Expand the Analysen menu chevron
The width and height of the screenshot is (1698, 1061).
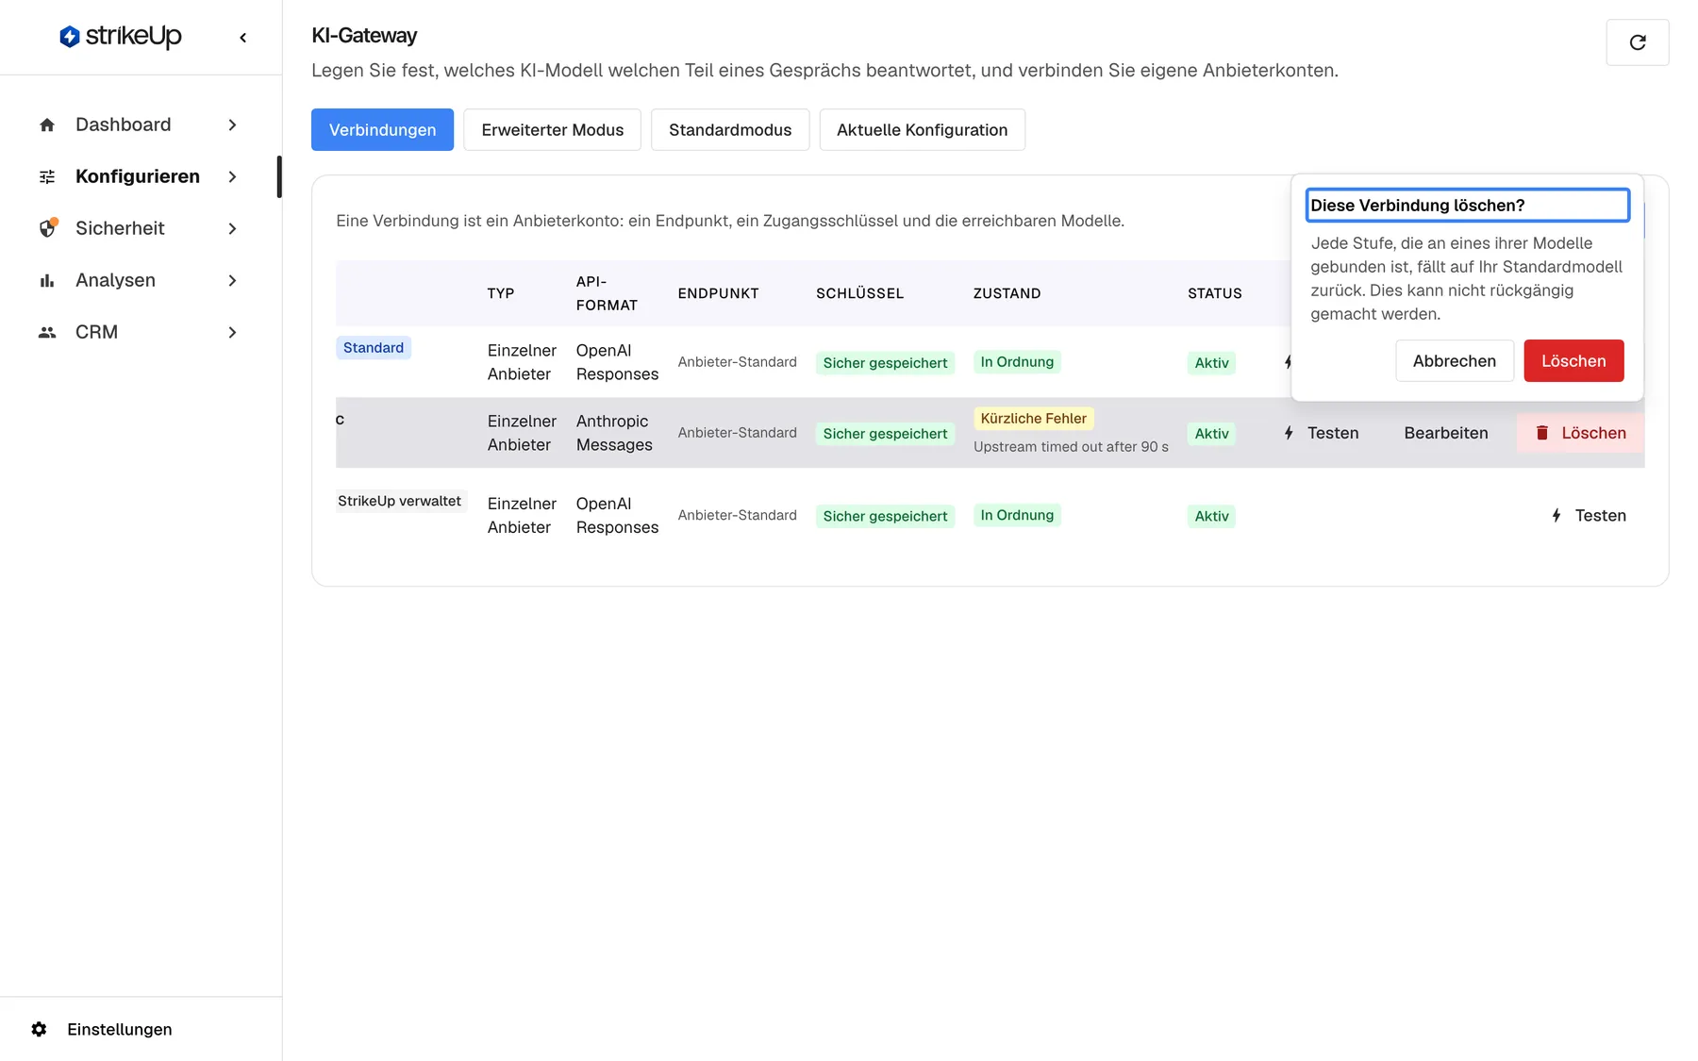pyautogui.click(x=232, y=280)
